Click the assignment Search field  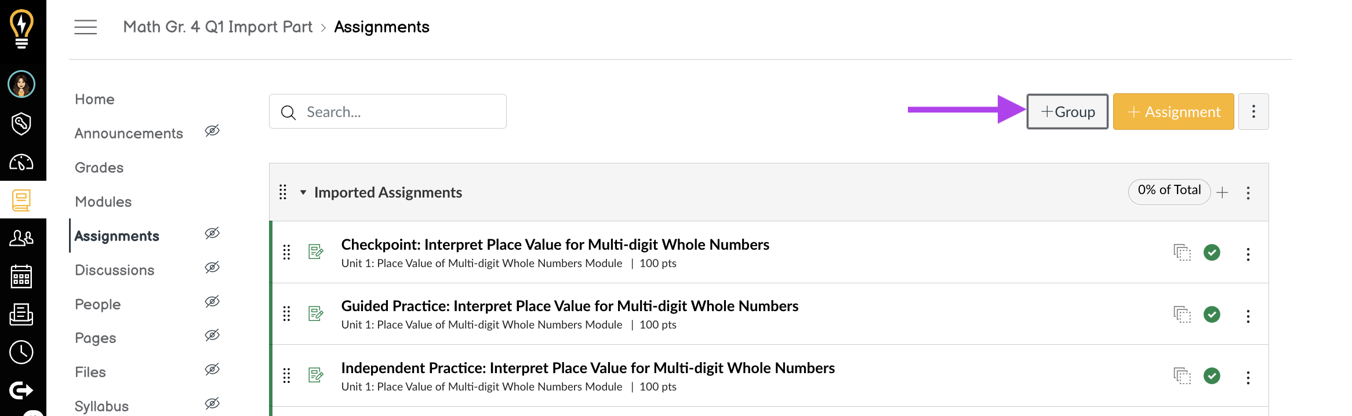click(x=388, y=111)
